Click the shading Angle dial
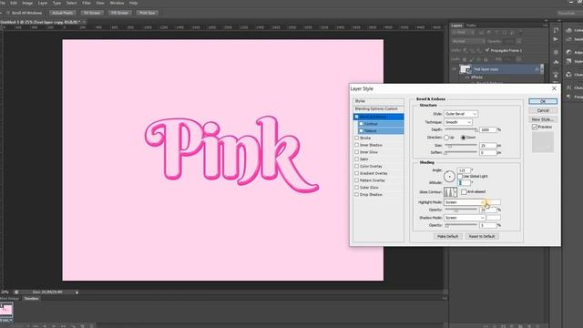 [449, 176]
